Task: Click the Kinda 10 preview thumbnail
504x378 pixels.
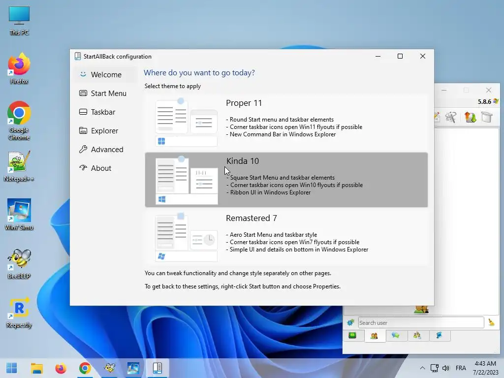Action: click(187, 180)
